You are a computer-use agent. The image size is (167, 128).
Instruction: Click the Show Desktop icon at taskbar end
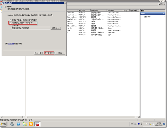point(164,124)
